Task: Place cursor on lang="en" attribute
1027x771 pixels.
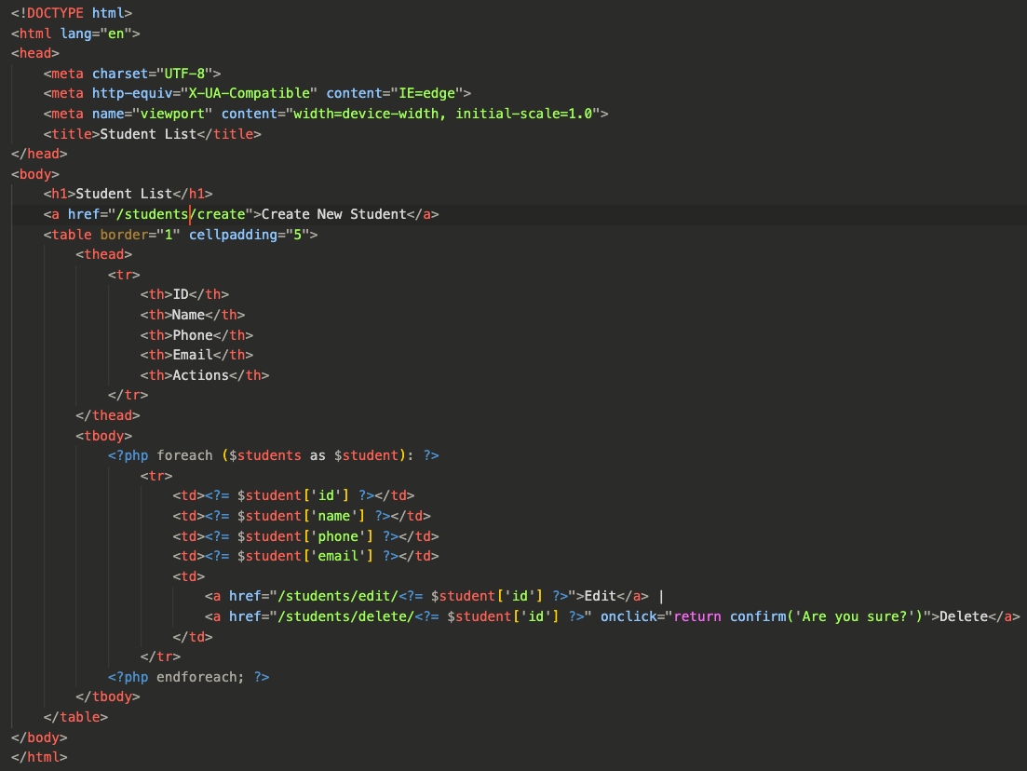Action: pyautogui.click(x=103, y=34)
